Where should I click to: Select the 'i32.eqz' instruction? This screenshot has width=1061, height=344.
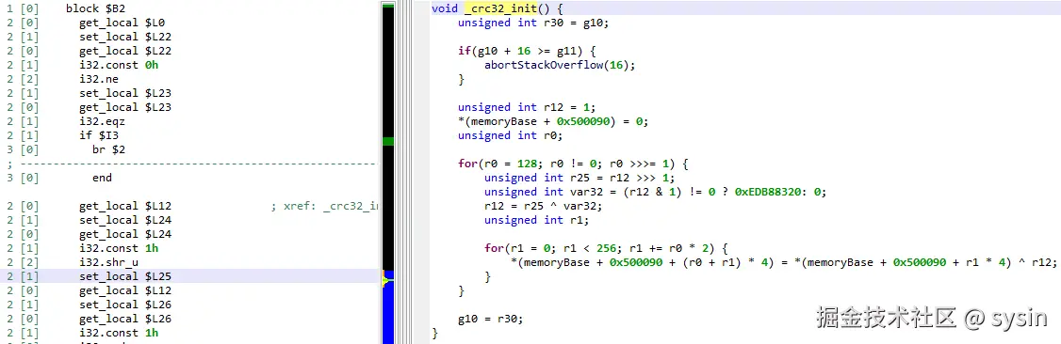point(102,121)
